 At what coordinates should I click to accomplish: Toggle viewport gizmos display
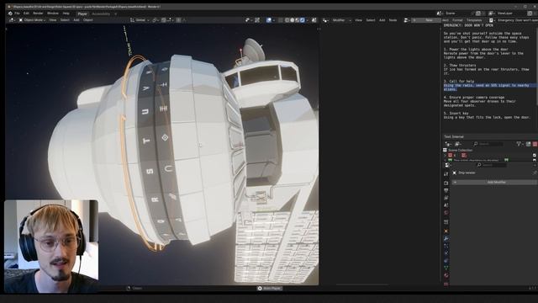pyautogui.click(x=257, y=20)
